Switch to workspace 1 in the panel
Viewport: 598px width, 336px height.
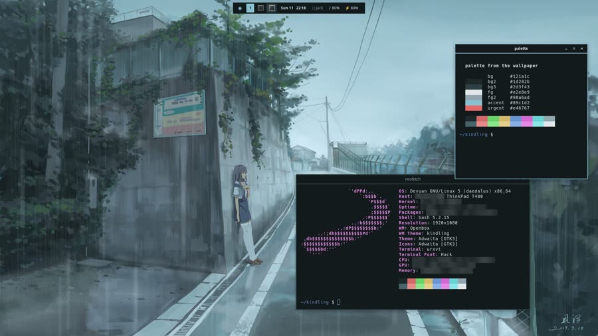(250, 8)
